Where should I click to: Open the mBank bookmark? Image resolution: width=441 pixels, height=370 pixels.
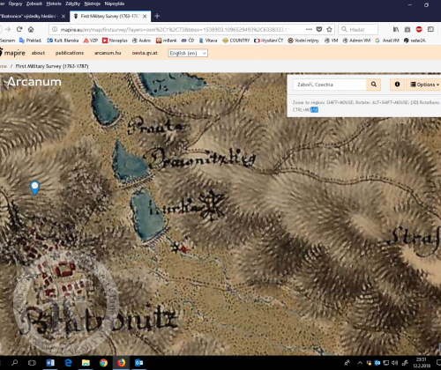(167, 41)
